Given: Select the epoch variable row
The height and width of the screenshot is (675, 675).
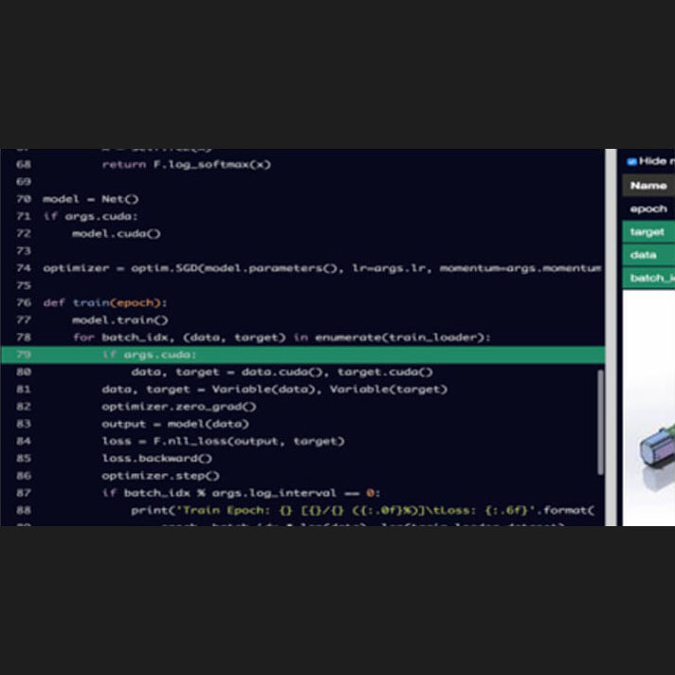Looking at the screenshot, I should click(x=648, y=209).
